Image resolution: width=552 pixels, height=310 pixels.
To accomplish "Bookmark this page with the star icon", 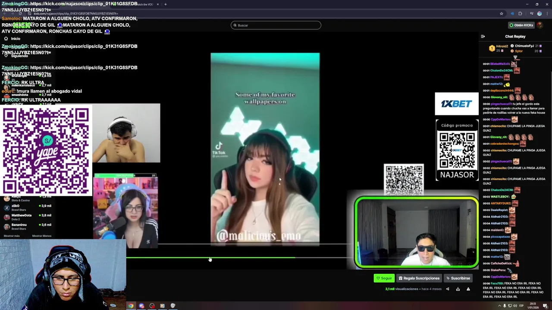I will 502,14.
